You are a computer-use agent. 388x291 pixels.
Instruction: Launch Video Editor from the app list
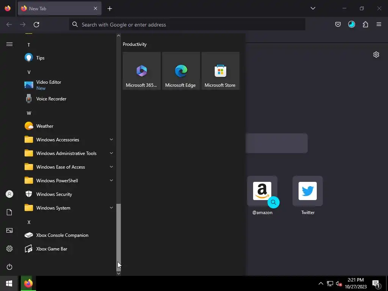click(69, 85)
